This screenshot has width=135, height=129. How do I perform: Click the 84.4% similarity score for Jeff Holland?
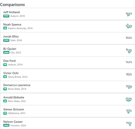point(129,14)
